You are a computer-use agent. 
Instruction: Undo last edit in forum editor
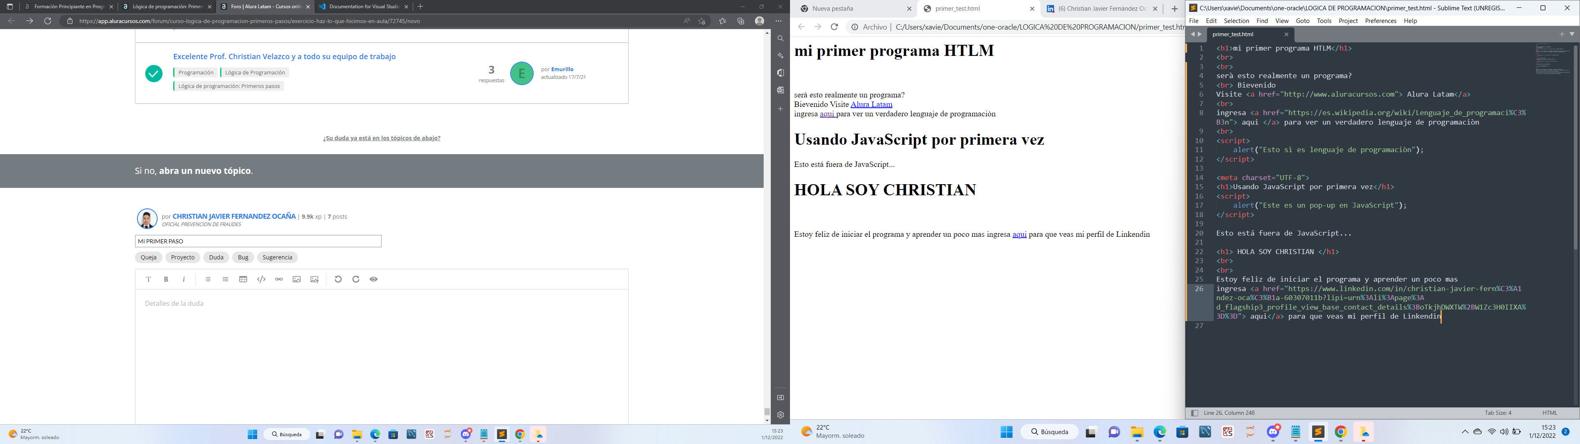(338, 279)
